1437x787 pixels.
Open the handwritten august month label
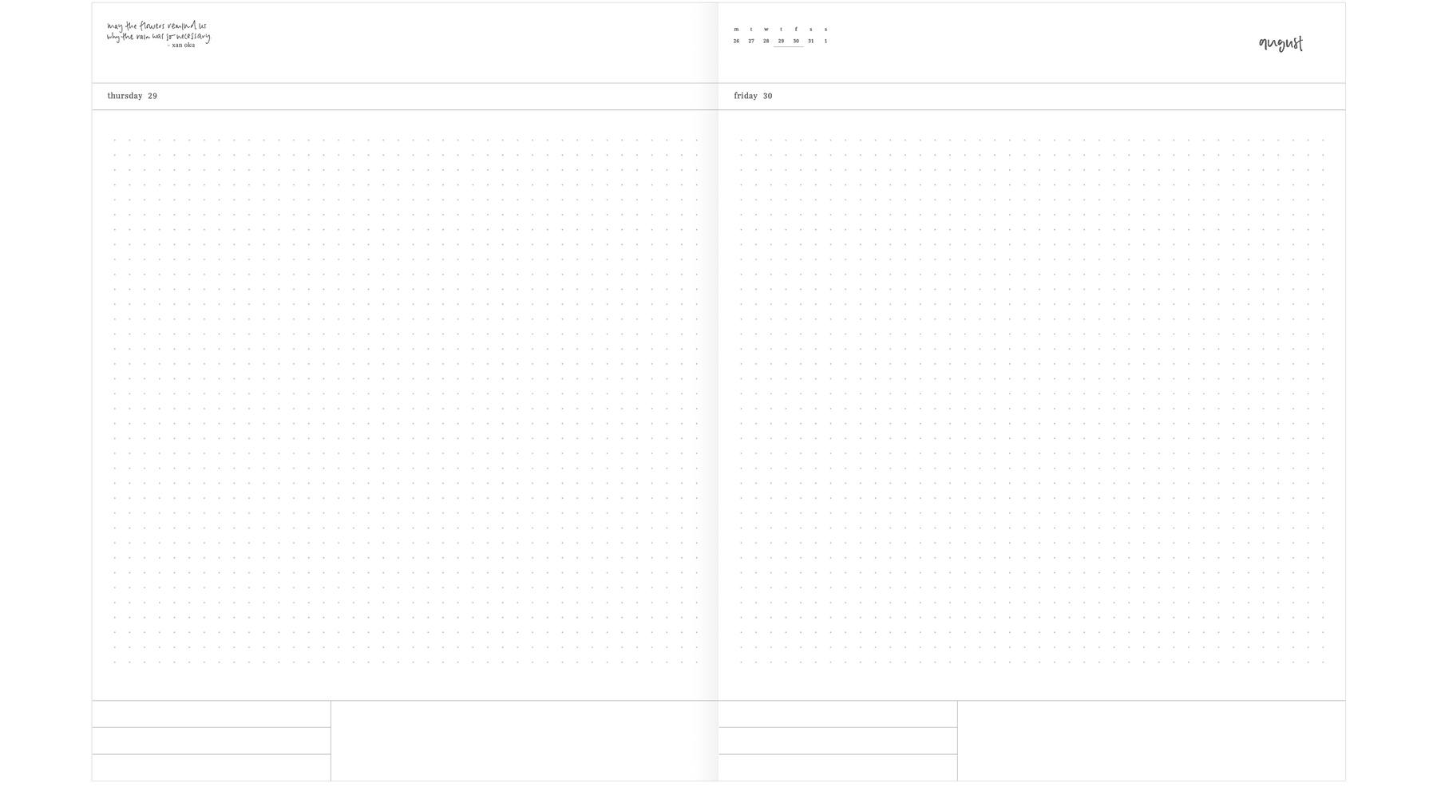click(1281, 44)
